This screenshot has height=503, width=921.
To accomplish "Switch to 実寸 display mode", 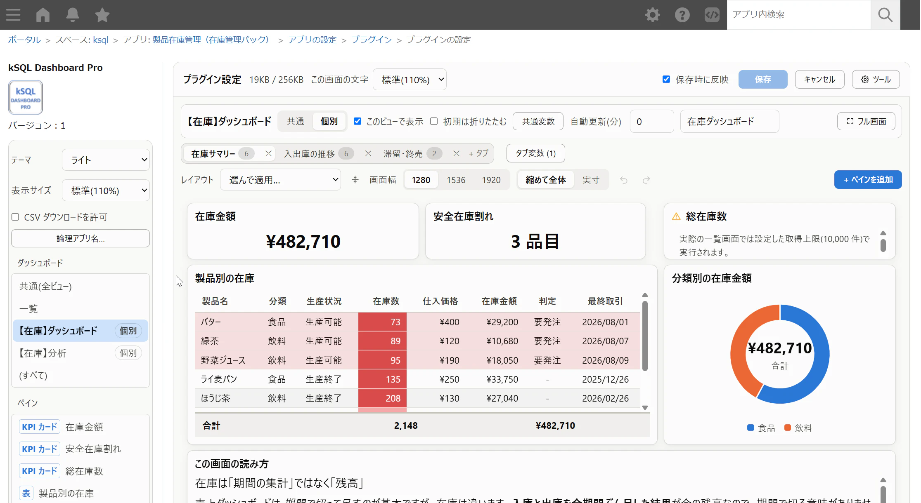I will [x=591, y=180].
